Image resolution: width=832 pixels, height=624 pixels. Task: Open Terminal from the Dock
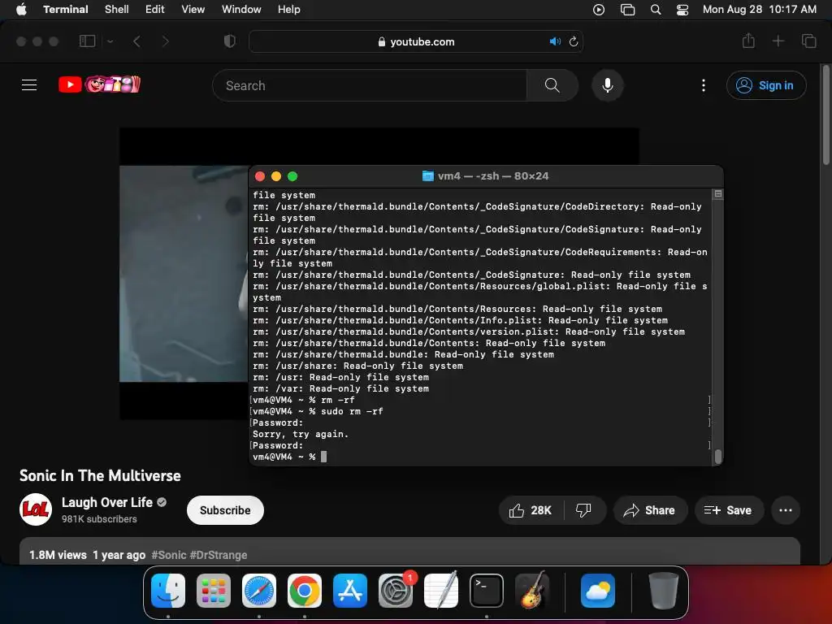point(487,591)
